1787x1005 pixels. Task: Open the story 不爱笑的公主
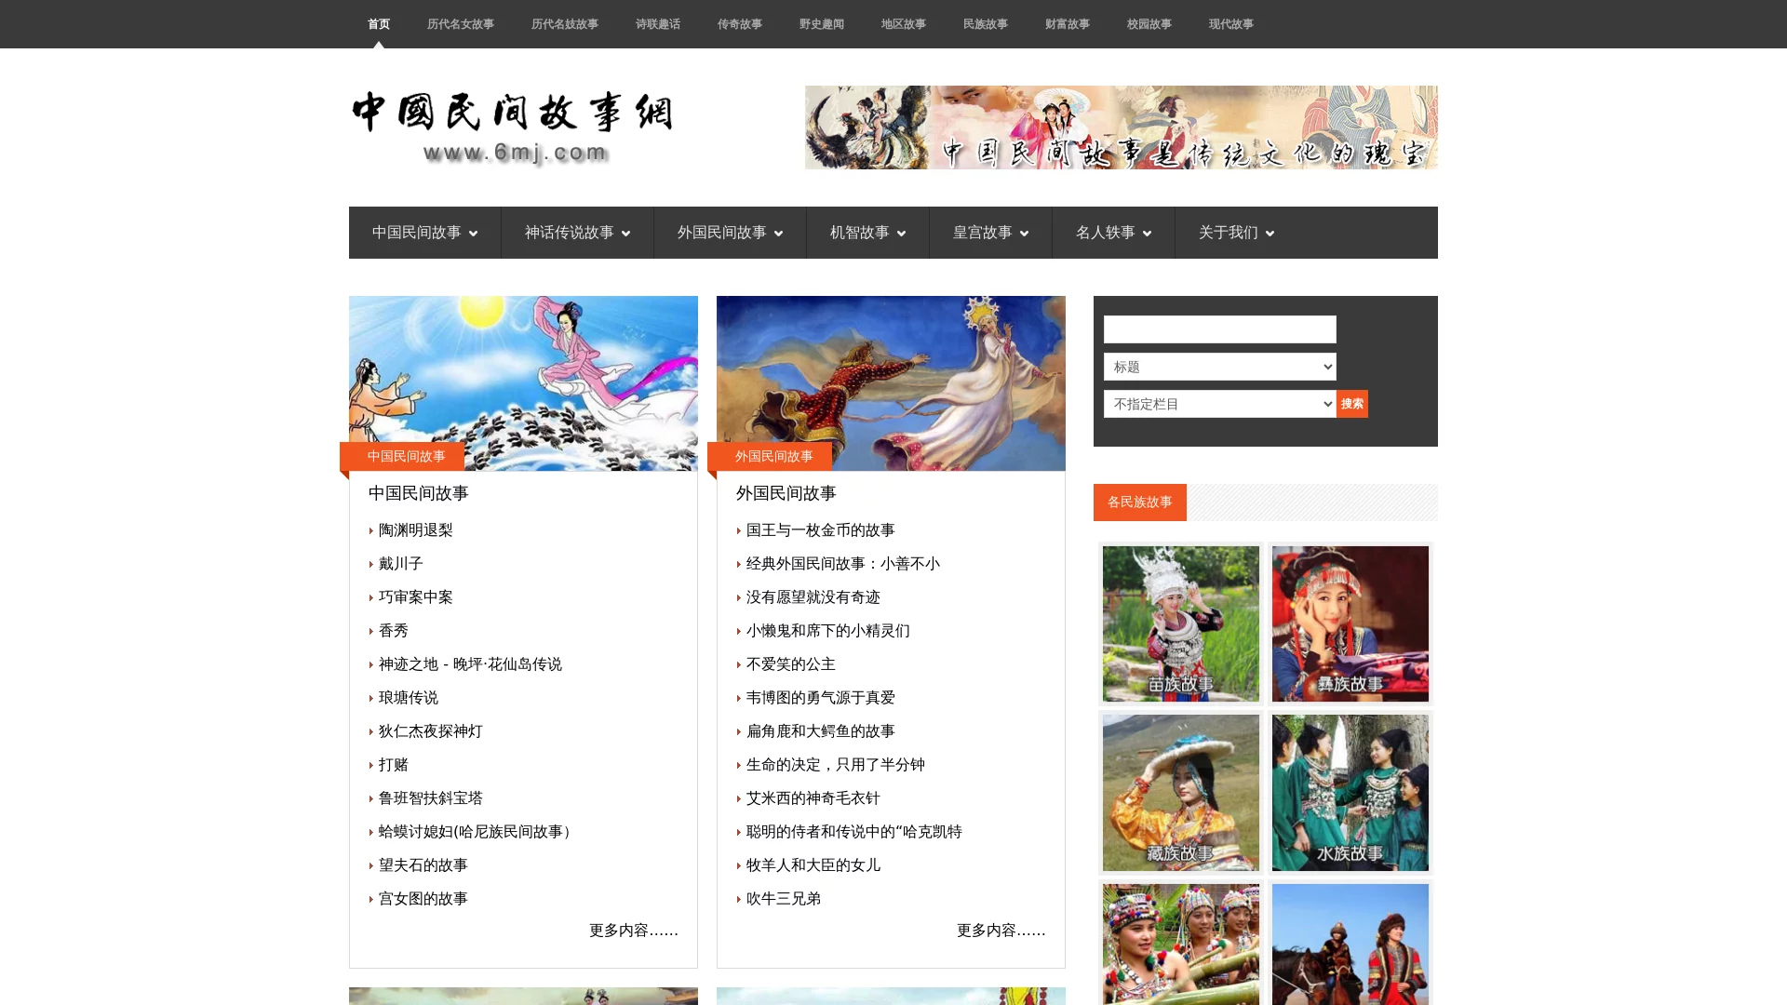coord(791,664)
